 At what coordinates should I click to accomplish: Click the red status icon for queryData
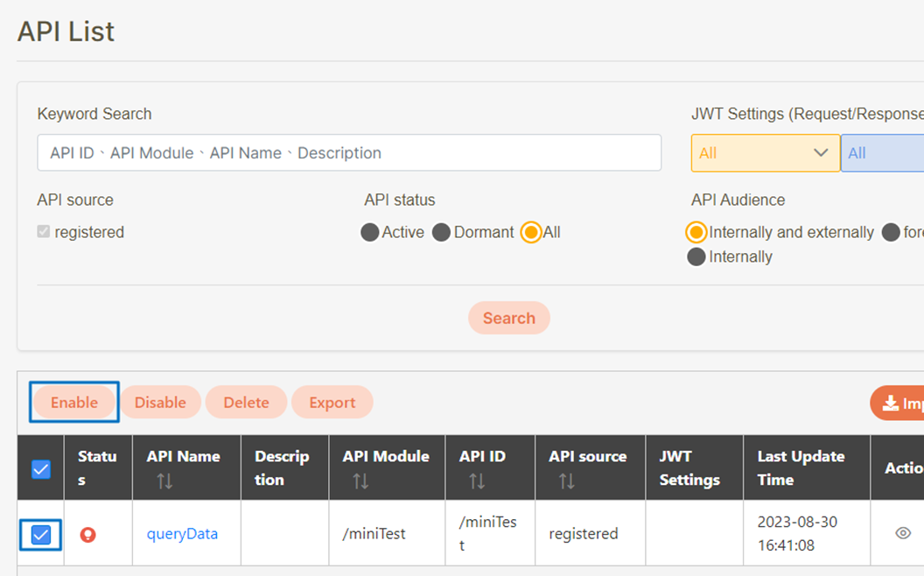[87, 534]
